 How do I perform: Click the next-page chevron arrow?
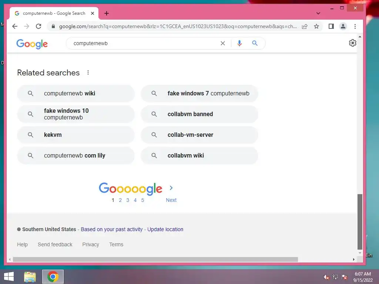(x=171, y=188)
